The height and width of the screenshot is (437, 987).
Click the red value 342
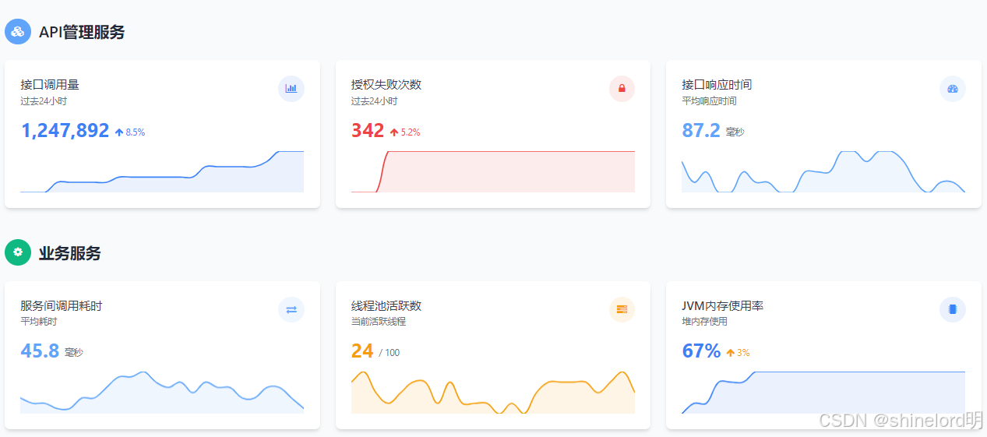(x=368, y=130)
